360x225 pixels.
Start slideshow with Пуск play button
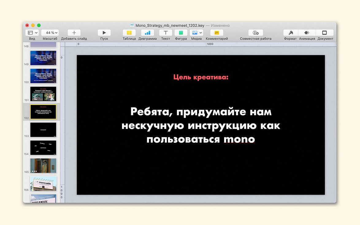point(104,33)
